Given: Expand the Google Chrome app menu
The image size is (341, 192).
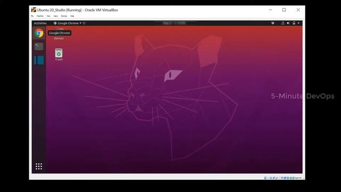Looking at the screenshot, I should tap(68, 23).
